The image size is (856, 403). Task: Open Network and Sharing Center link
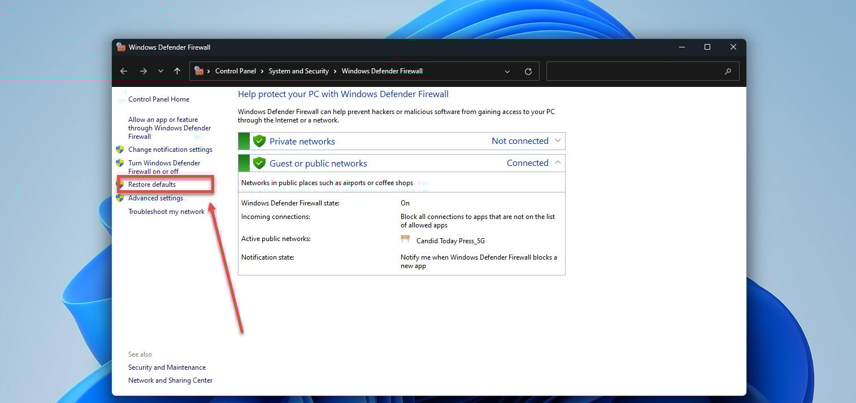point(170,380)
